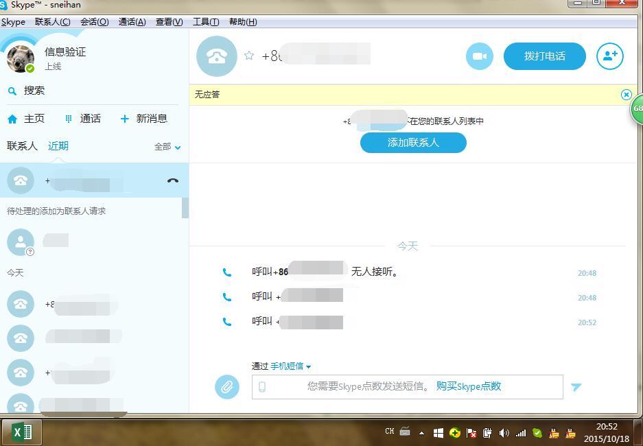Click the hang-up icon on selected contact
Image resolution: width=643 pixels, height=446 pixels.
click(x=173, y=180)
